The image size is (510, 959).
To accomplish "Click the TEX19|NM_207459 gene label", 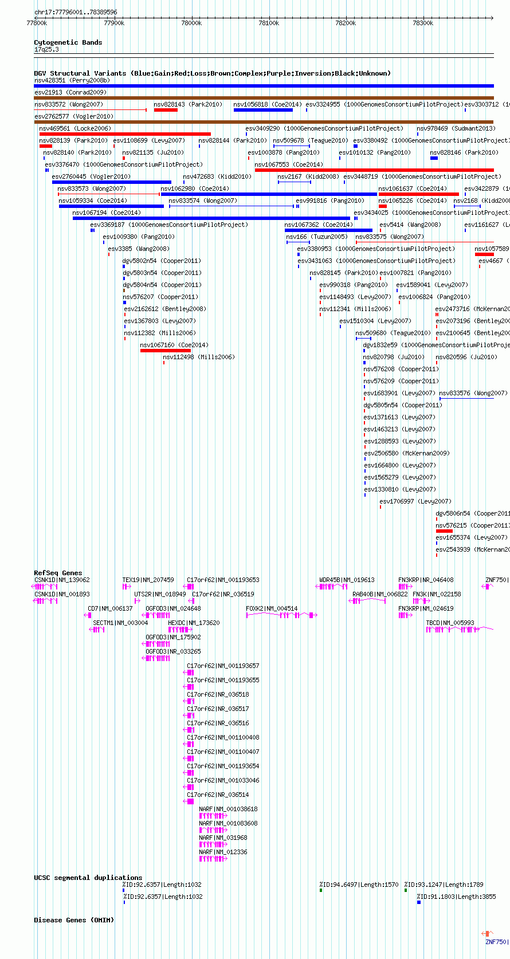I will (x=148, y=580).
